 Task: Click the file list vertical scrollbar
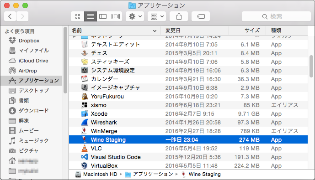coord(311,66)
